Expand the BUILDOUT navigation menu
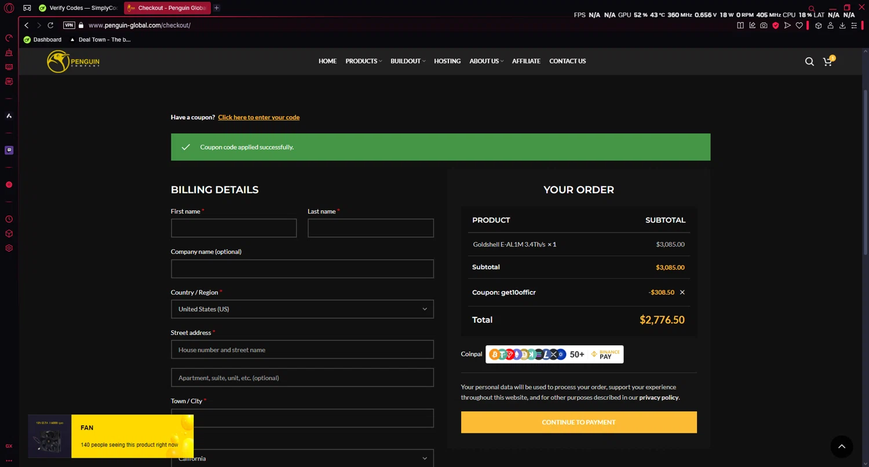The width and height of the screenshot is (869, 467). (408, 61)
